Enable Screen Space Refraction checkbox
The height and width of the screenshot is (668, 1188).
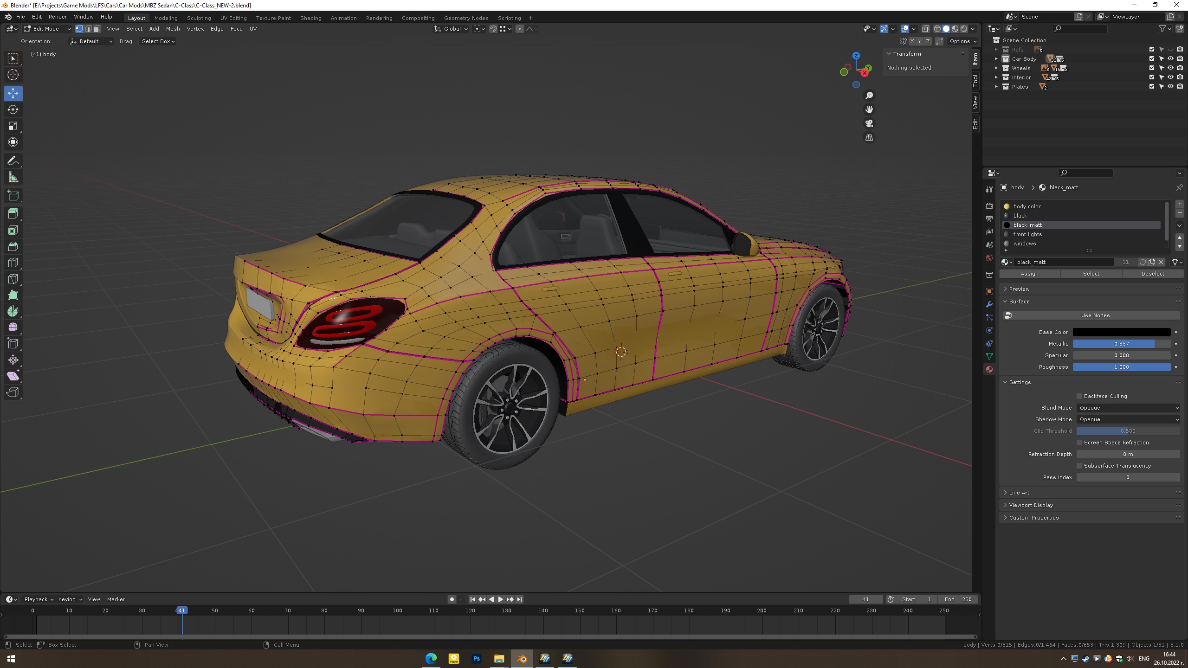point(1079,443)
